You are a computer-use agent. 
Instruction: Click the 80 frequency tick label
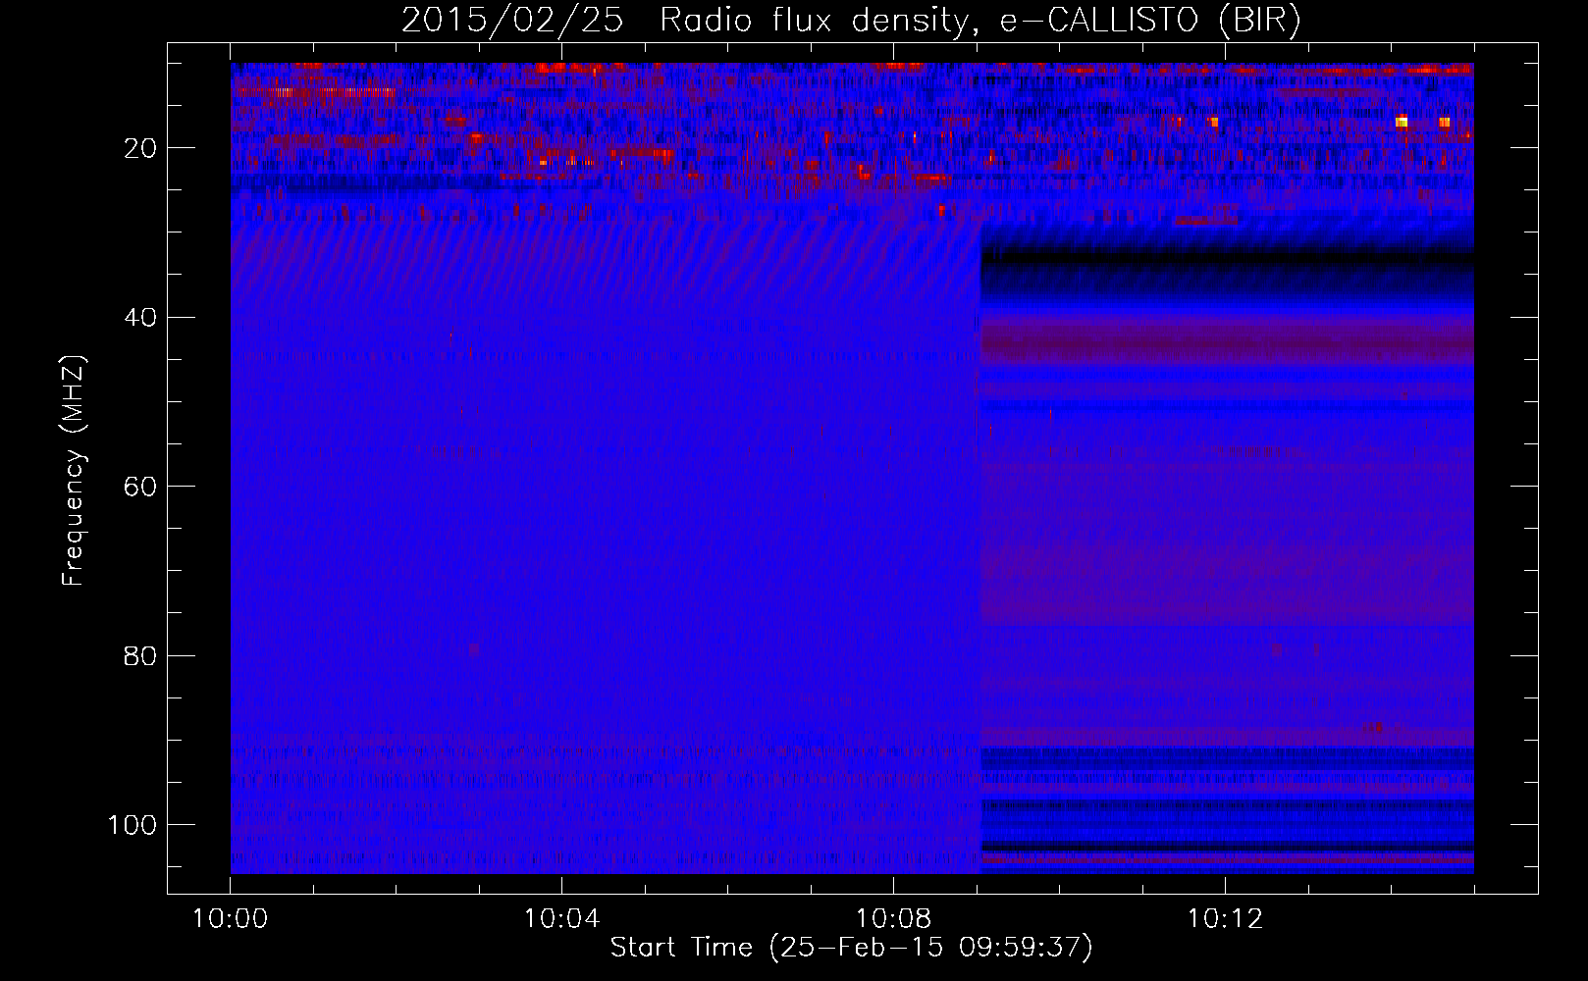141,654
